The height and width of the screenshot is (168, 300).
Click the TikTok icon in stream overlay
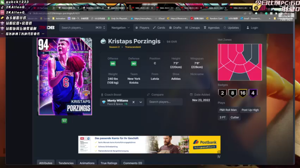point(2,7)
